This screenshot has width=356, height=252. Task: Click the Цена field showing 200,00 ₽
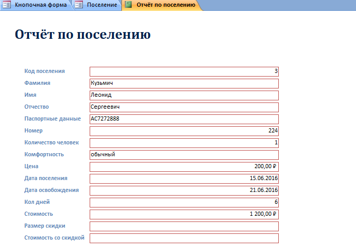coord(184,167)
